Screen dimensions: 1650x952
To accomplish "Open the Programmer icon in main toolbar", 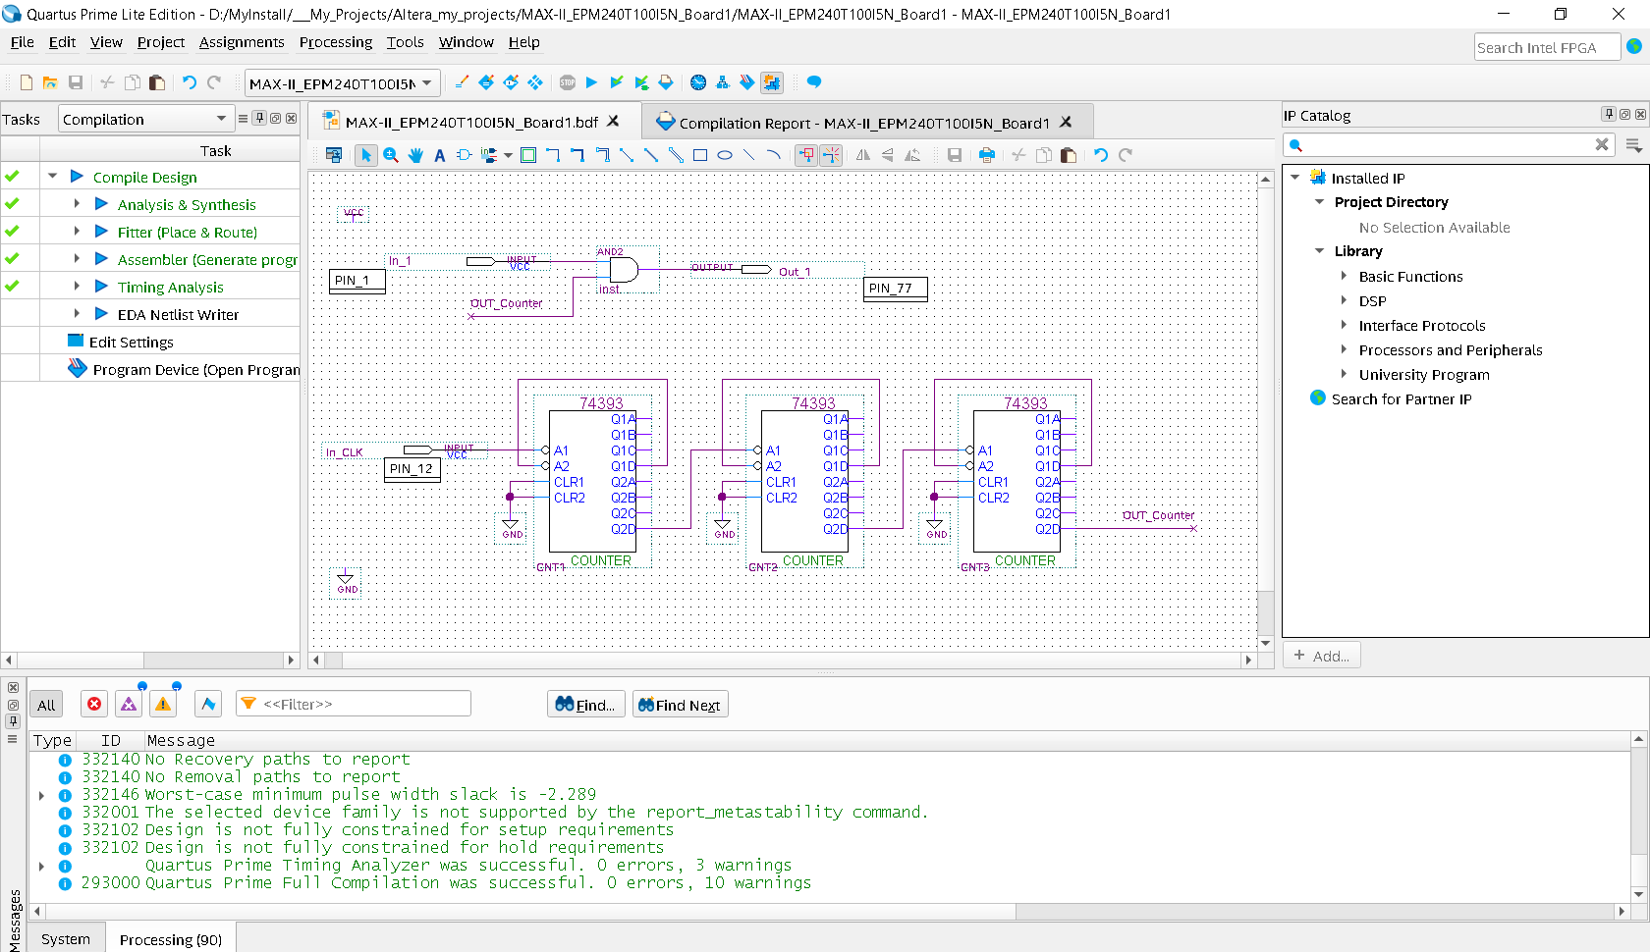I will tap(747, 82).
